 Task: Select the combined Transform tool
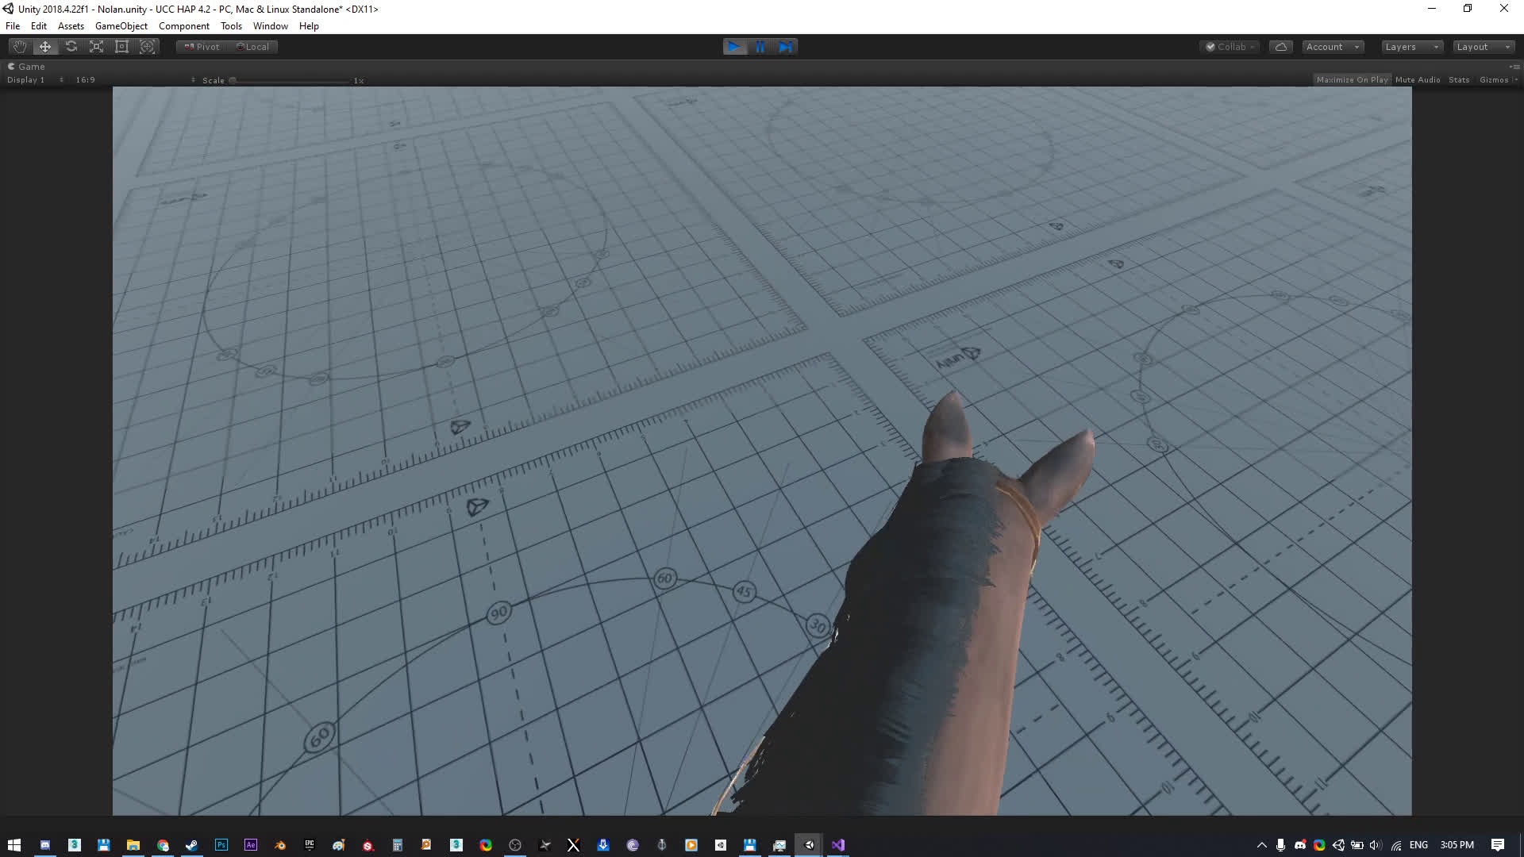148,47
